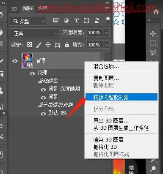Click the 背景 深度映射 texture name

click(x=64, y=89)
